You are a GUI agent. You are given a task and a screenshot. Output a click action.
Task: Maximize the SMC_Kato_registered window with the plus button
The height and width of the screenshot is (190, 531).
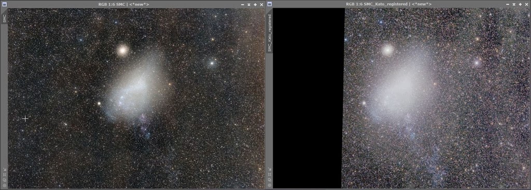[521, 5]
